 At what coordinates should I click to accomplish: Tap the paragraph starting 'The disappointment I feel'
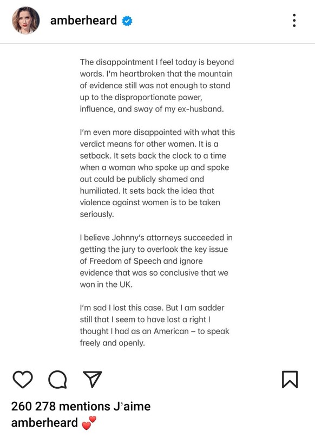click(x=157, y=85)
